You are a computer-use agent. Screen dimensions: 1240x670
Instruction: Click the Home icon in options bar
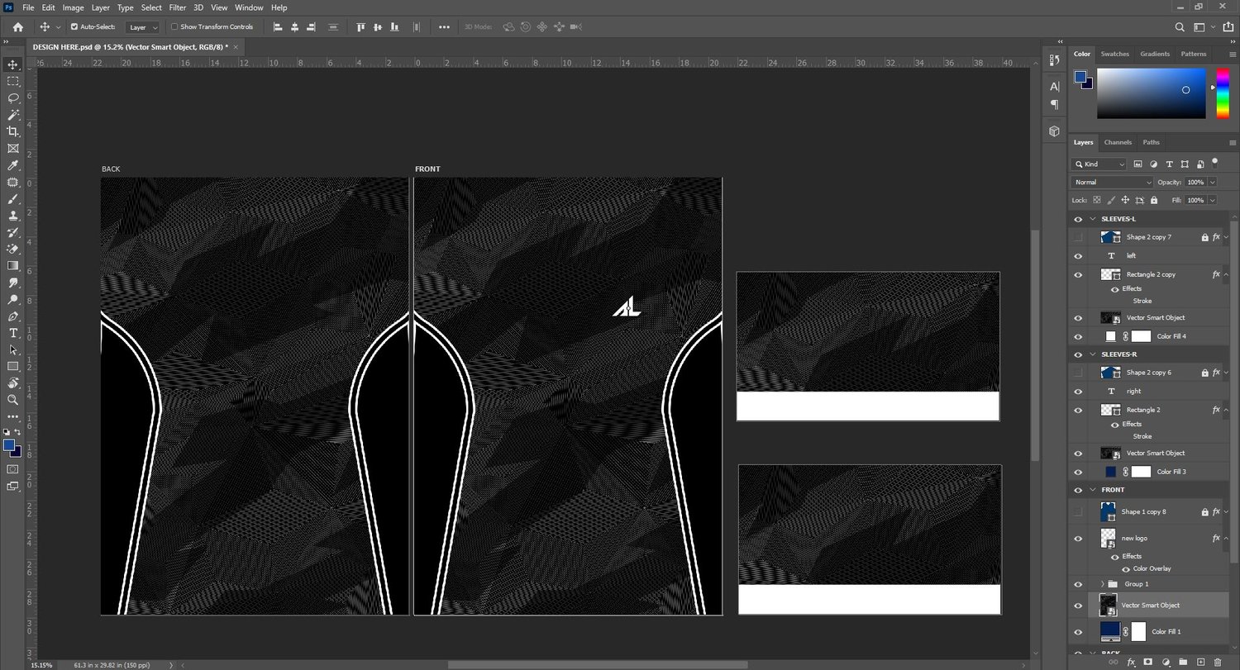17,26
